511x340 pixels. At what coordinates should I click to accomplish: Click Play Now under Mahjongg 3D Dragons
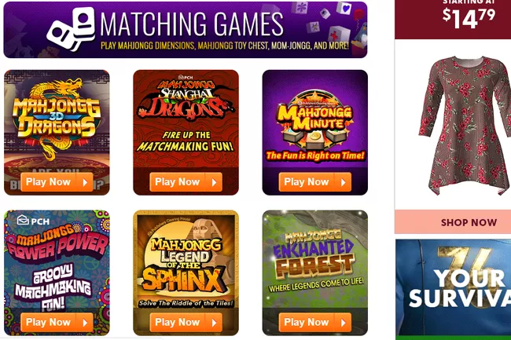pos(57,182)
